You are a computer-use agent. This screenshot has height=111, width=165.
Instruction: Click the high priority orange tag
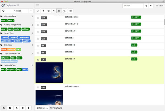(x=4, y=49)
